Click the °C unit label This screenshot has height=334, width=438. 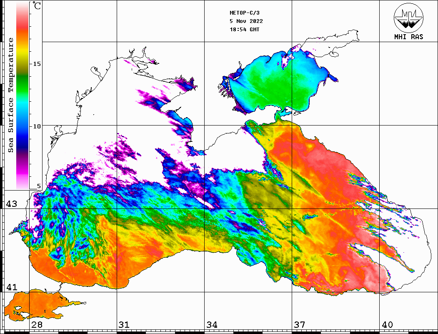(x=37, y=5)
